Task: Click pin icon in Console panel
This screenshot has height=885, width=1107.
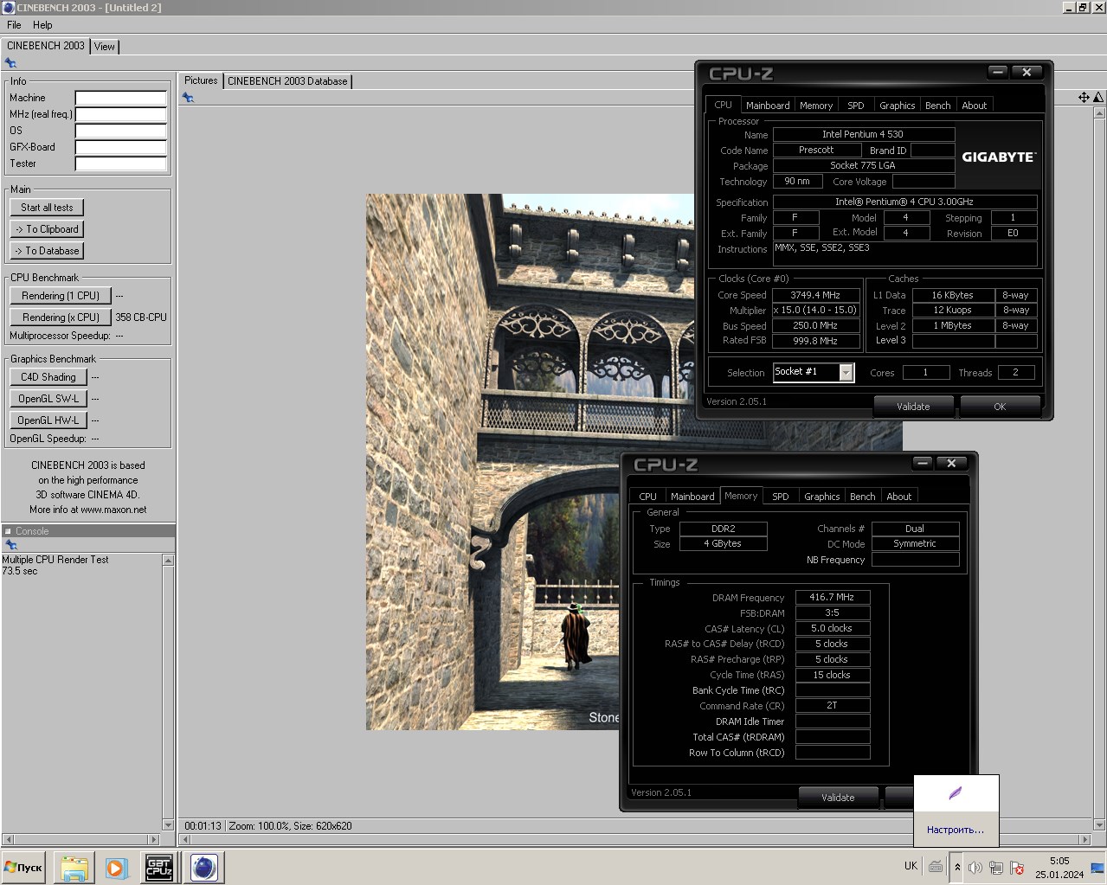Action: pos(10,545)
